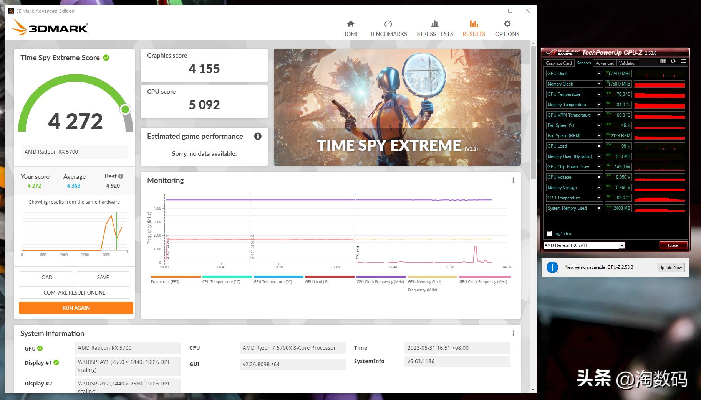701x400 pixels.
Task: Switch to the Advanced tab in GPU-Z
Action: pyautogui.click(x=605, y=63)
